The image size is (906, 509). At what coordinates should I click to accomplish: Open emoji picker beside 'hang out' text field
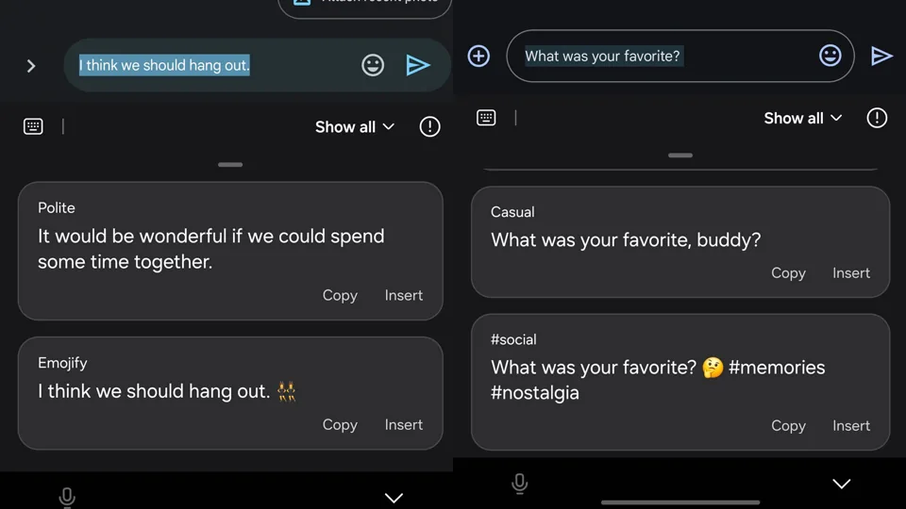pyautogui.click(x=373, y=65)
